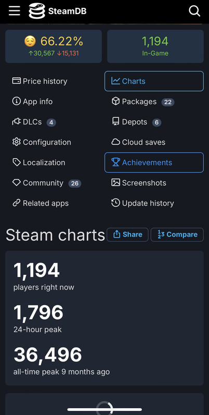Image resolution: width=209 pixels, height=415 pixels.
Task: Switch to the Achievements tab
Action: point(154,162)
